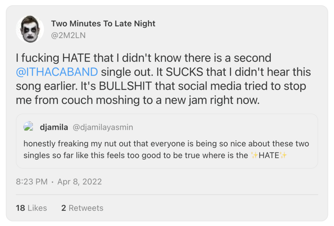Click the Apr 8, 2022 date
Viewport: 334px width, 226px height.
[x=80, y=182]
